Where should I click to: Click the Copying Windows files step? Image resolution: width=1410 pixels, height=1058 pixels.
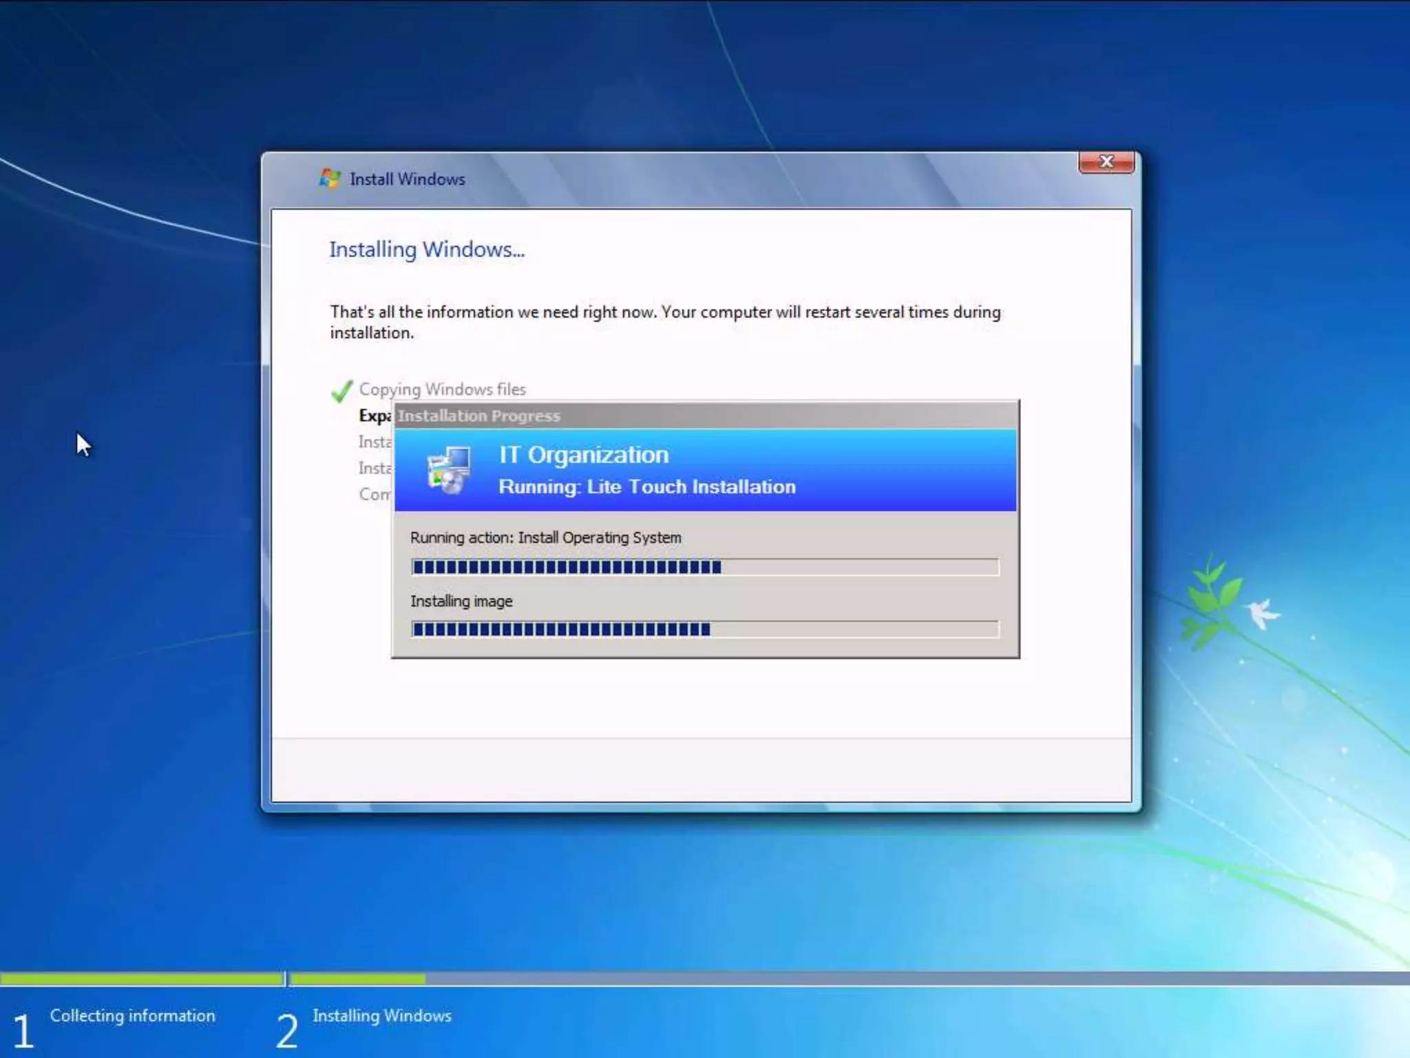pos(442,389)
